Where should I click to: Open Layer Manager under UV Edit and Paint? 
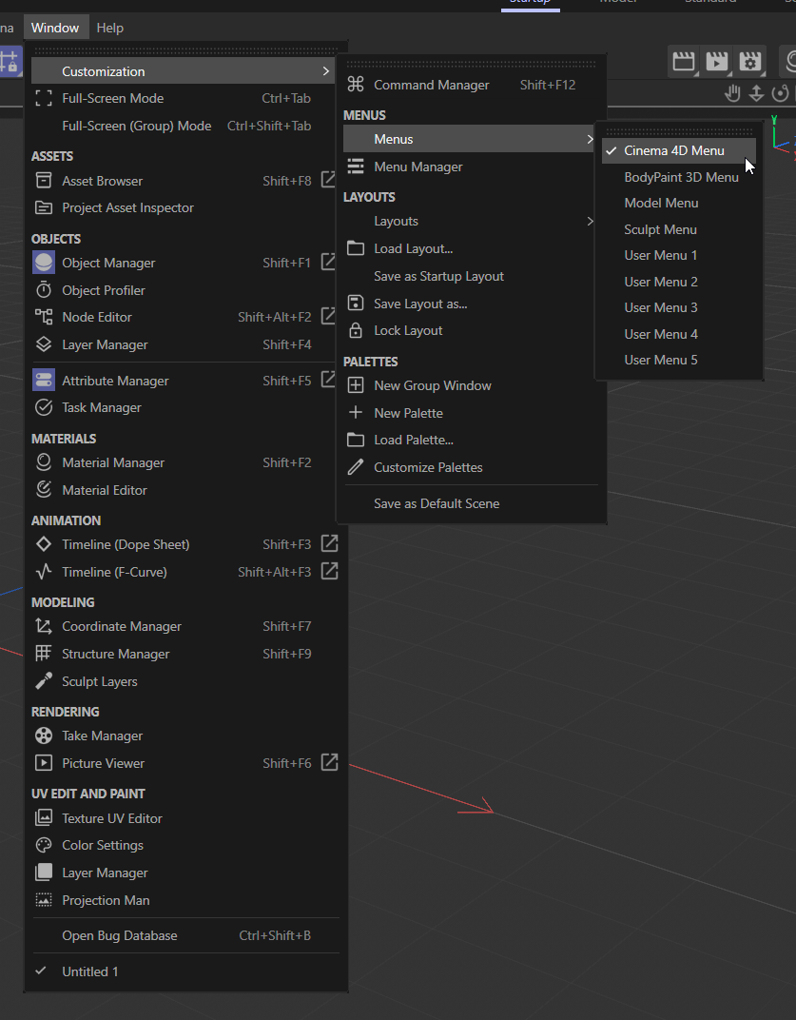pyautogui.click(x=185, y=873)
